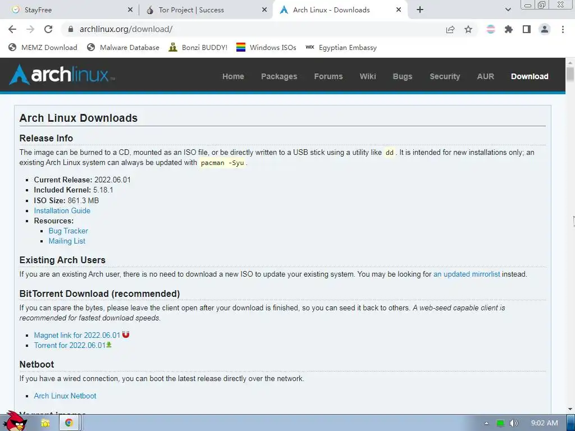
Task: Open the Mailing List link
Action: click(67, 241)
